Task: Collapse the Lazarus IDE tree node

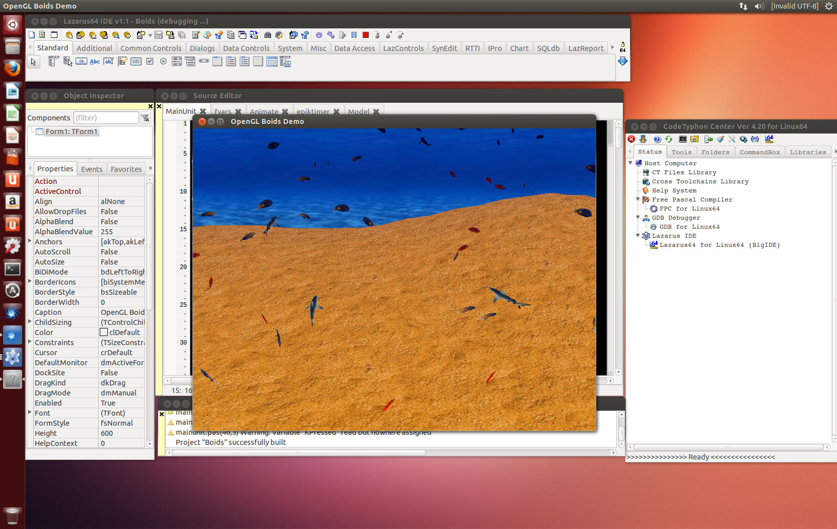Action: [x=638, y=235]
